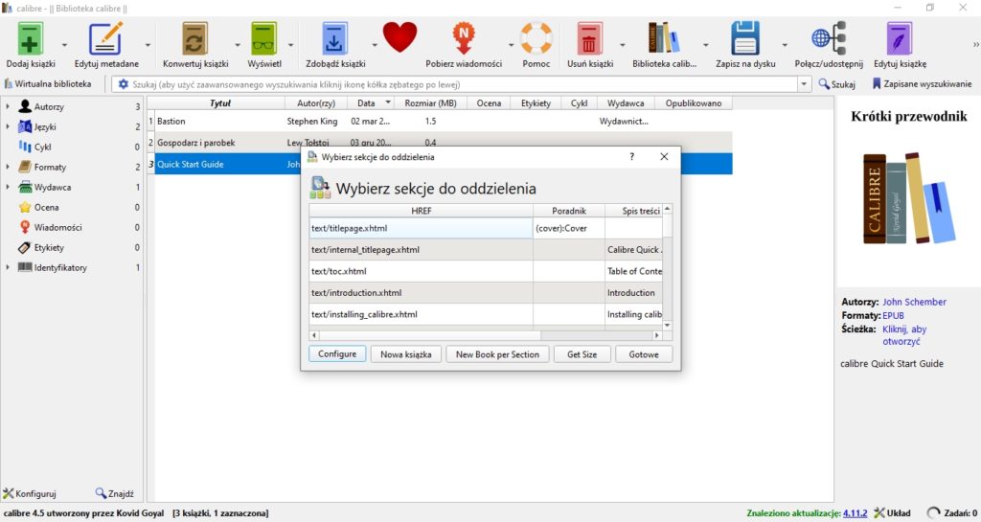
Task: Open Edytuj metadane tool
Action: click(x=105, y=38)
